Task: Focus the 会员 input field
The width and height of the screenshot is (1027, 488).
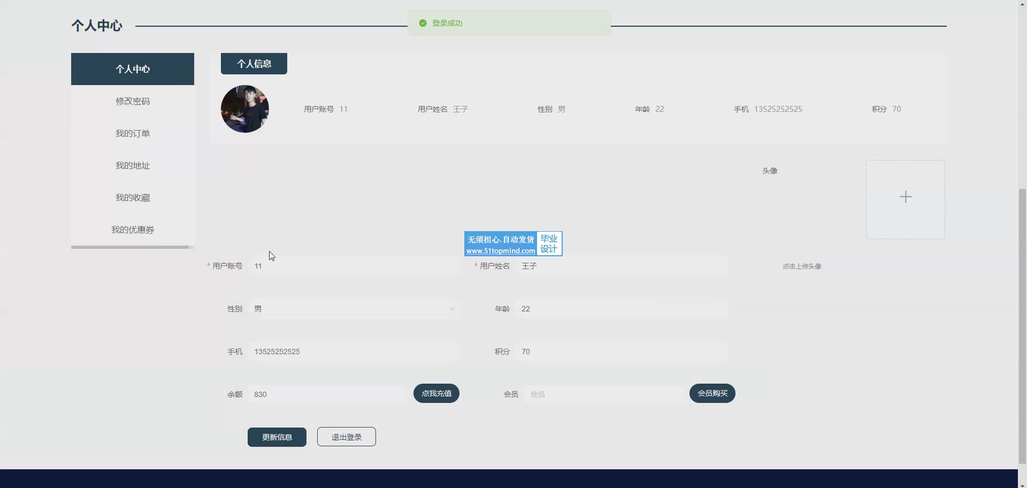Action: pos(603,394)
